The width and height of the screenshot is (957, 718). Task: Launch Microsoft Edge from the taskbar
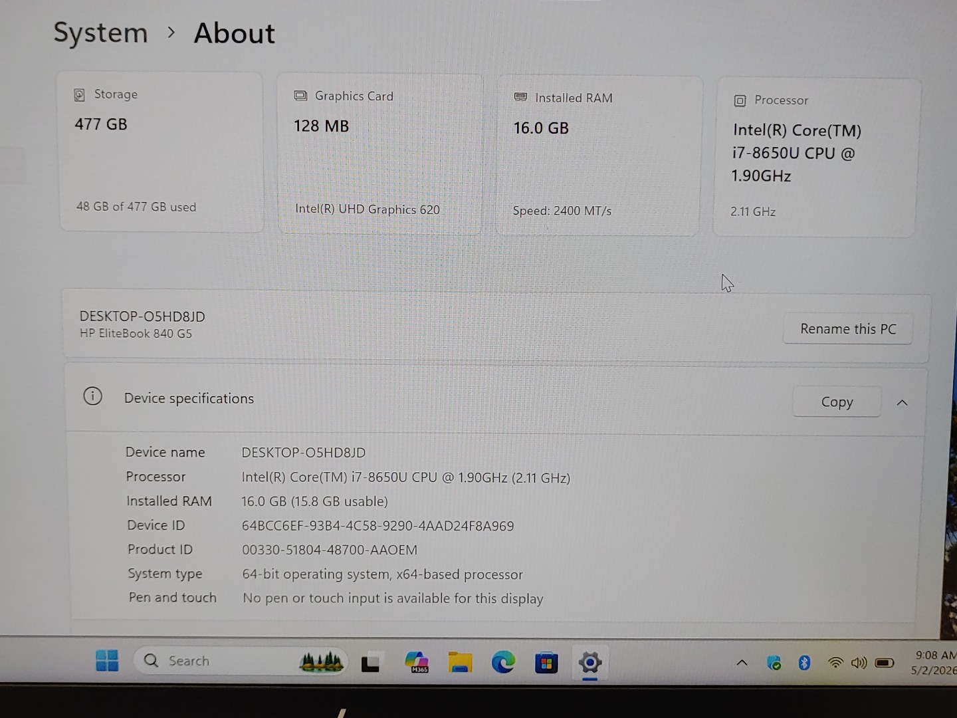pyautogui.click(x=503, y=662)
